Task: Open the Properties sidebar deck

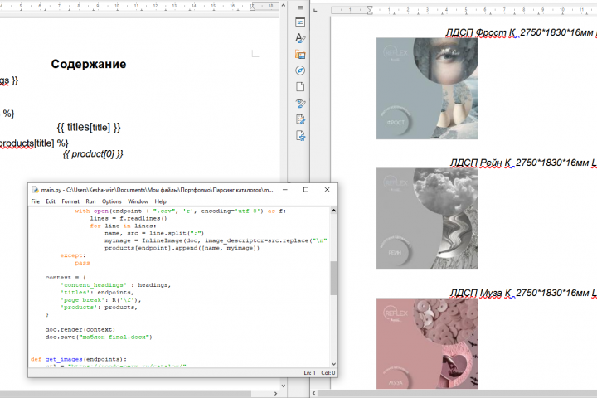Action: (300, 22)
